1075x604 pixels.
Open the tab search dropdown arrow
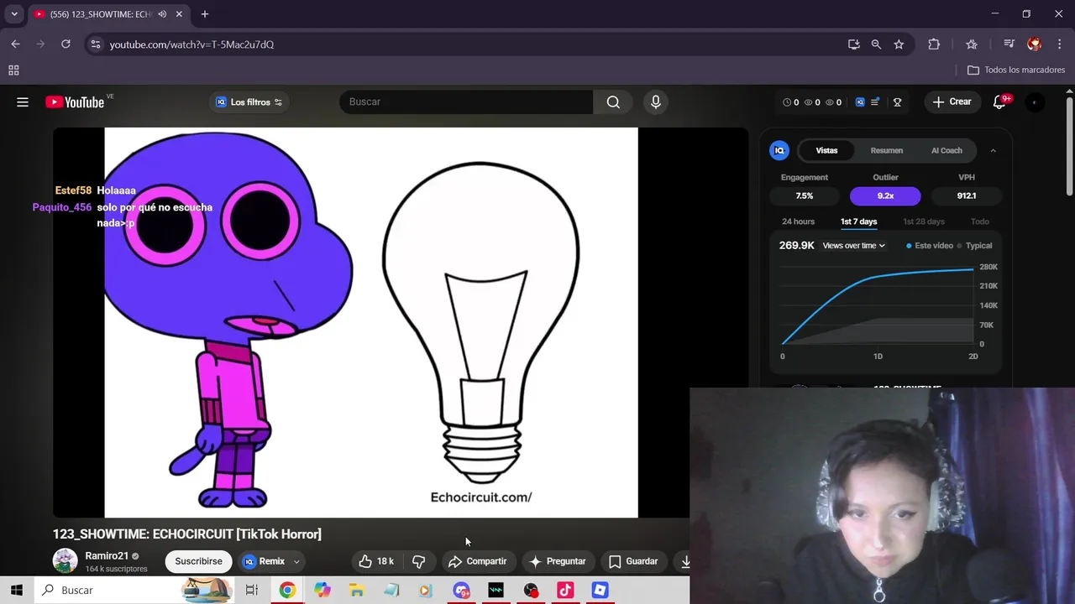coord(14,14)
